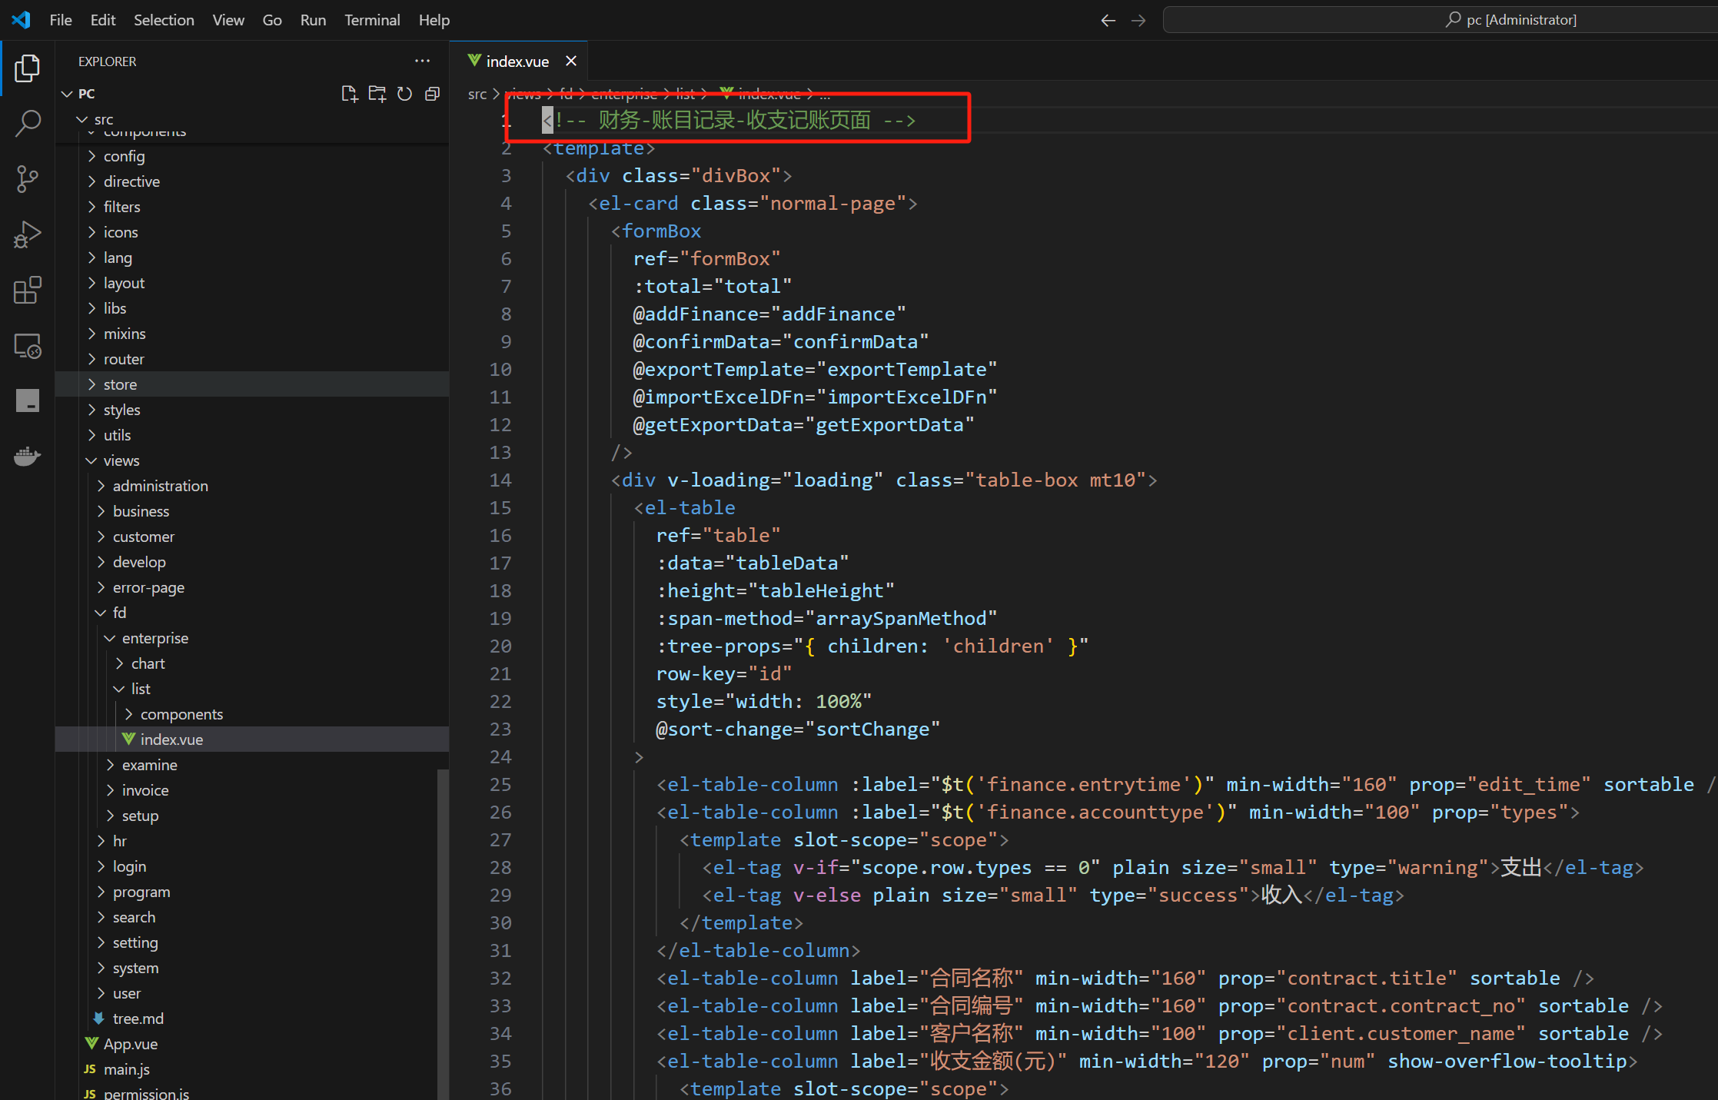Viewport: 1718px width, 1100px height.
Task: Click the New Folder icon in Explorer
Action: [x=377, y=94]
